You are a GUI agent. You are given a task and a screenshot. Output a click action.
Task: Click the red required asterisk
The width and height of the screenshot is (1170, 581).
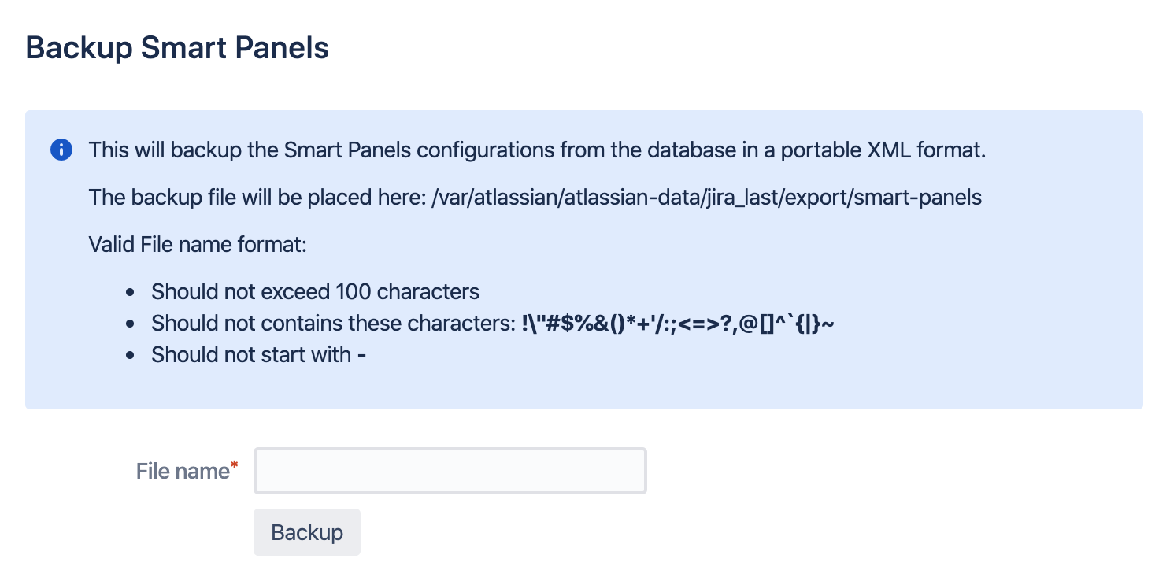tap(234, 468)
